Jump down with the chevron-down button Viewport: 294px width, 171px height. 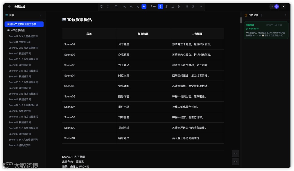click(x=235, y=162)
